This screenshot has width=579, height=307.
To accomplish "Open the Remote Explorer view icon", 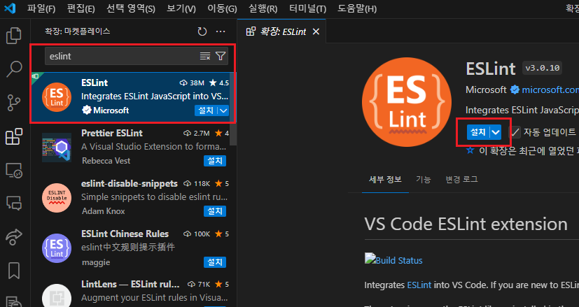I will [x=14, y=171].
